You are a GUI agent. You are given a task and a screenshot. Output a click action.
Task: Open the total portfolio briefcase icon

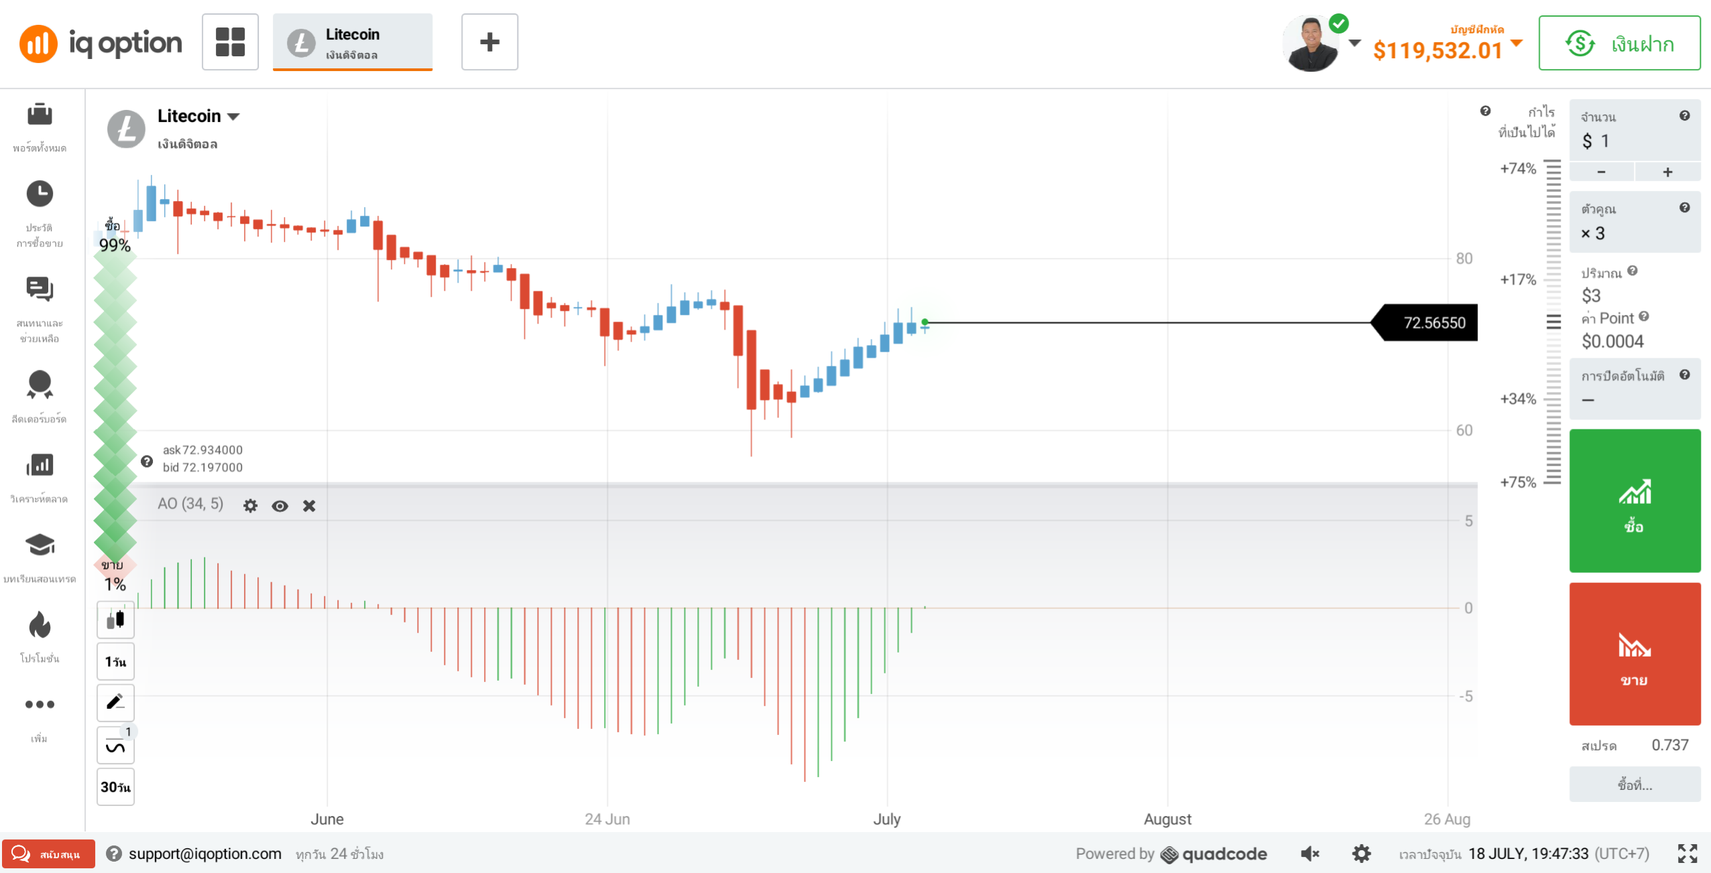pyautogui.click(x=40, y=115)
